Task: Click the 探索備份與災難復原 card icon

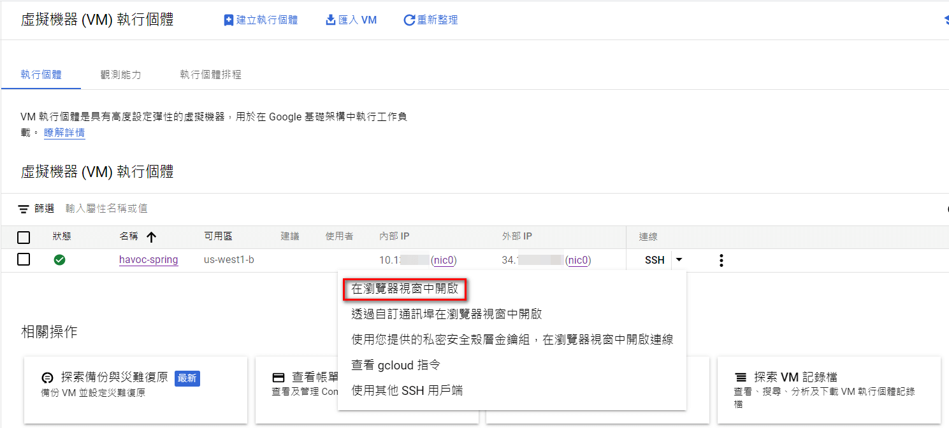Action: pyautogui.click(x=47, y=377)
